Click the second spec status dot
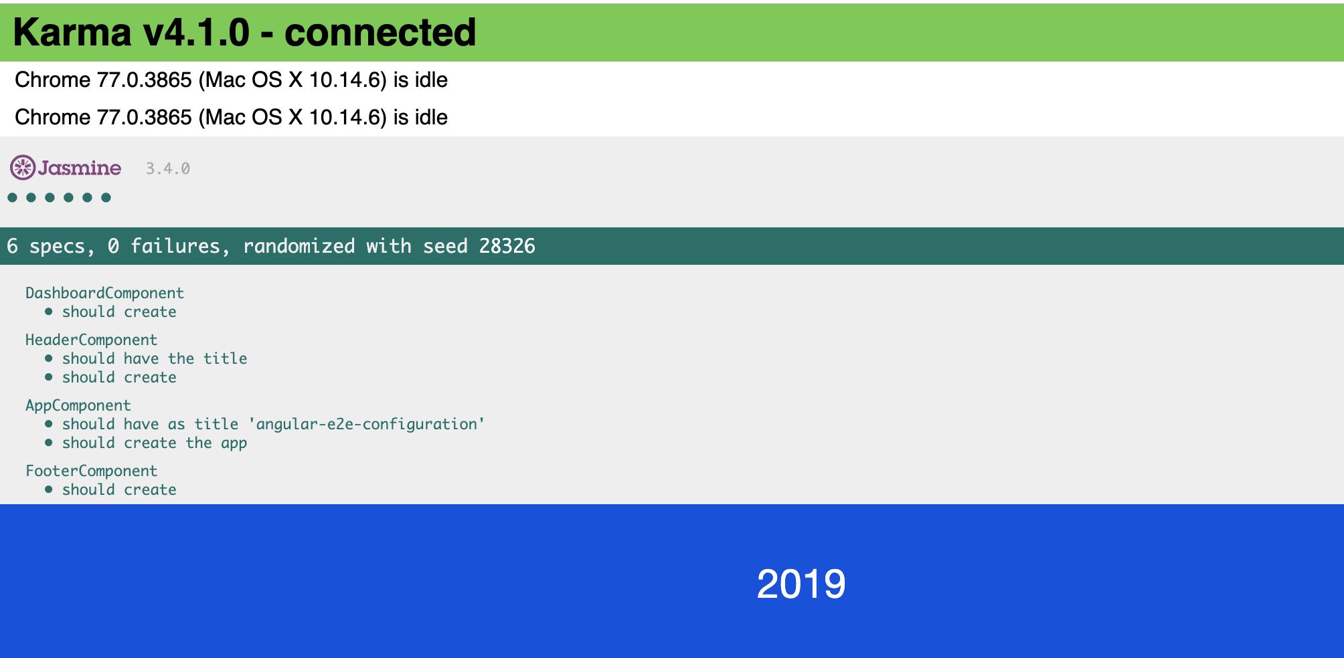The height and width of the screenshot is (658, 1344). point(31,197)
